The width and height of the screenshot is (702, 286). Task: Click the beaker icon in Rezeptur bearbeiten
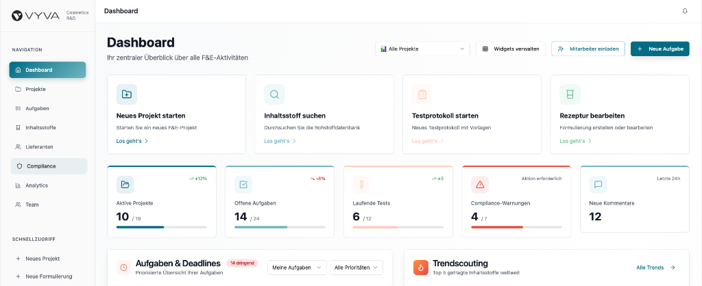pyautogui.click(x=570, y=94)
